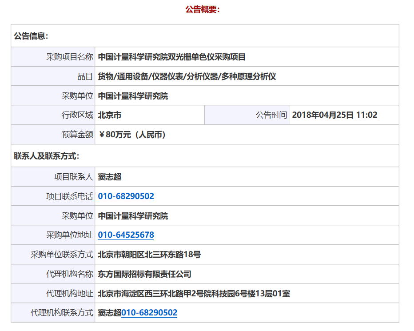This screenshot has height=331, width=414.
Task: Click the 公告信息 section header
Action: (31, 36)
